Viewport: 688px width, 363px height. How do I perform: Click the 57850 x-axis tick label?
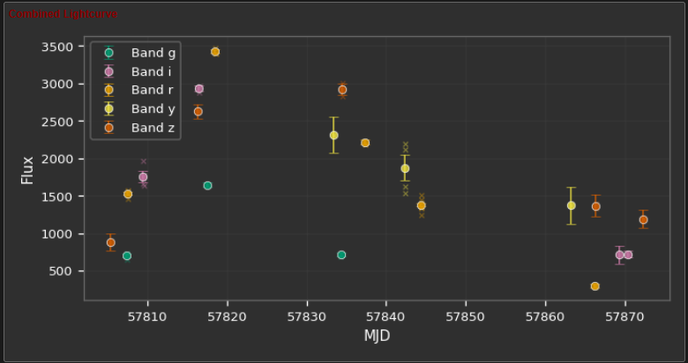pos(465,316)
